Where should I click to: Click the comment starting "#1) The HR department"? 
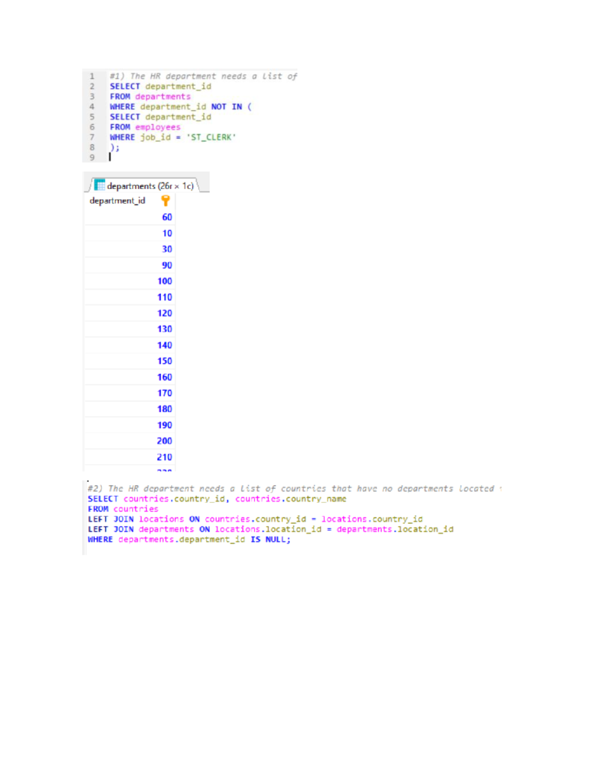[203, 76]
